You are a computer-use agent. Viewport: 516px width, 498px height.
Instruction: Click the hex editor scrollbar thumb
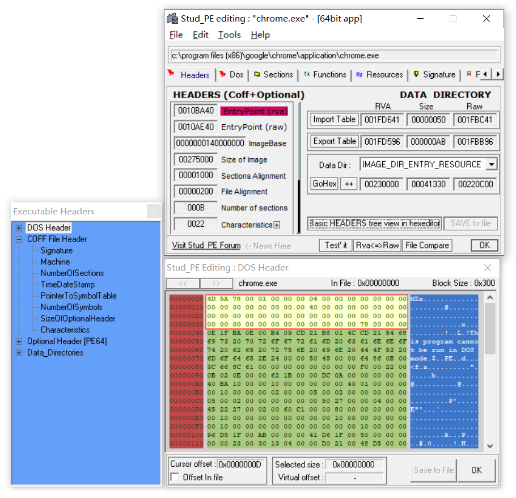coord(490,328)
